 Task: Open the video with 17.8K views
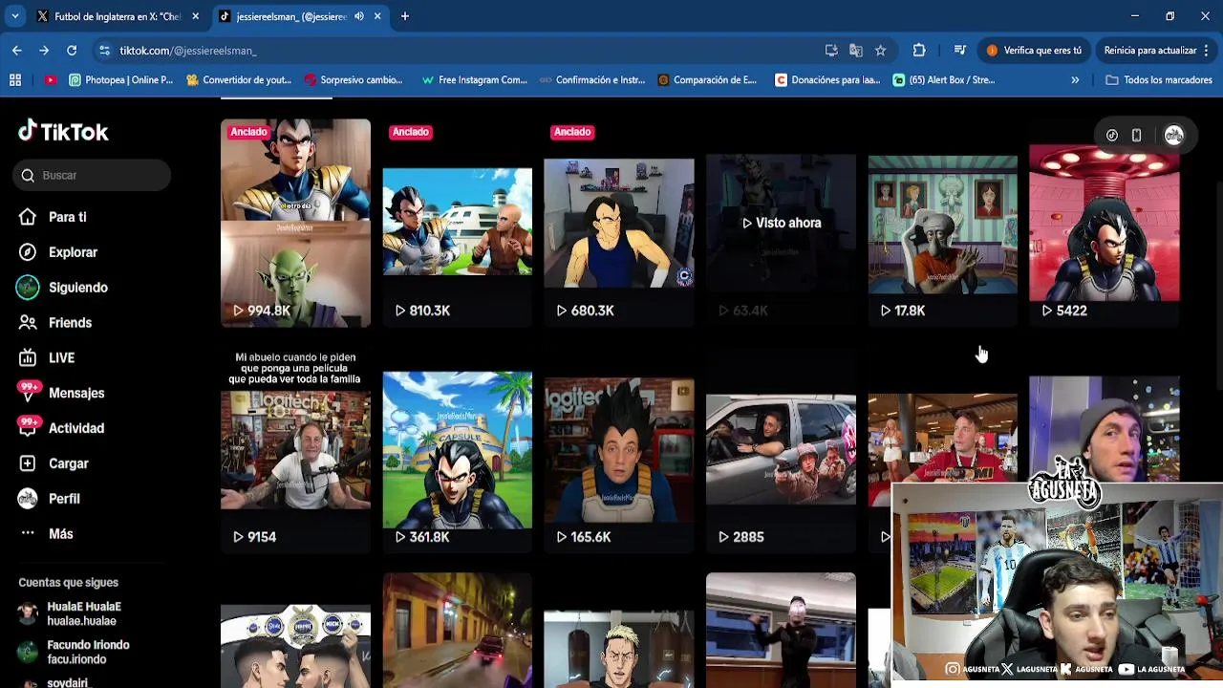pyautogui.click(x=942, y=224)
